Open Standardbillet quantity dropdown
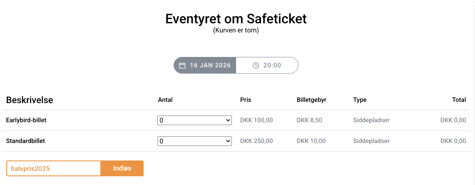The height and width of the screenshot is (185, 475). tap(194, 141)
